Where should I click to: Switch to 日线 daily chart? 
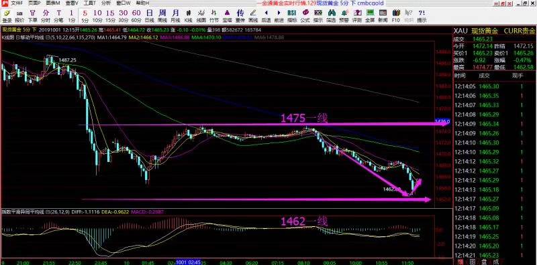tap(149, 15)
